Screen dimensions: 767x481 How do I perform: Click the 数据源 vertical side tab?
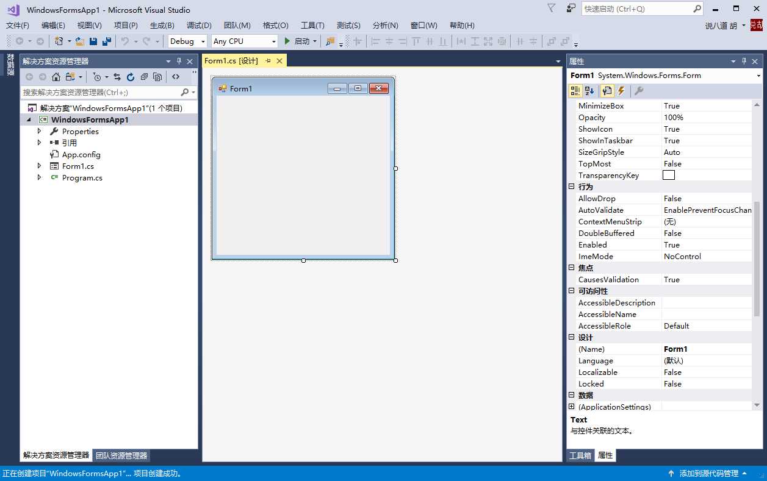10,65
